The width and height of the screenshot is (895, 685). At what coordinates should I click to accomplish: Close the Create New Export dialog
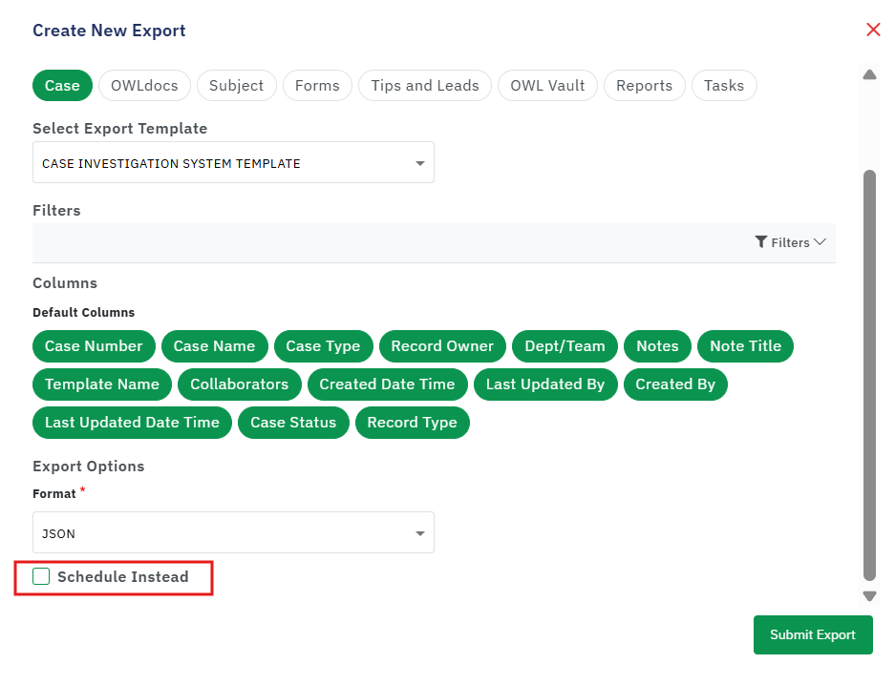coord(873,30)
